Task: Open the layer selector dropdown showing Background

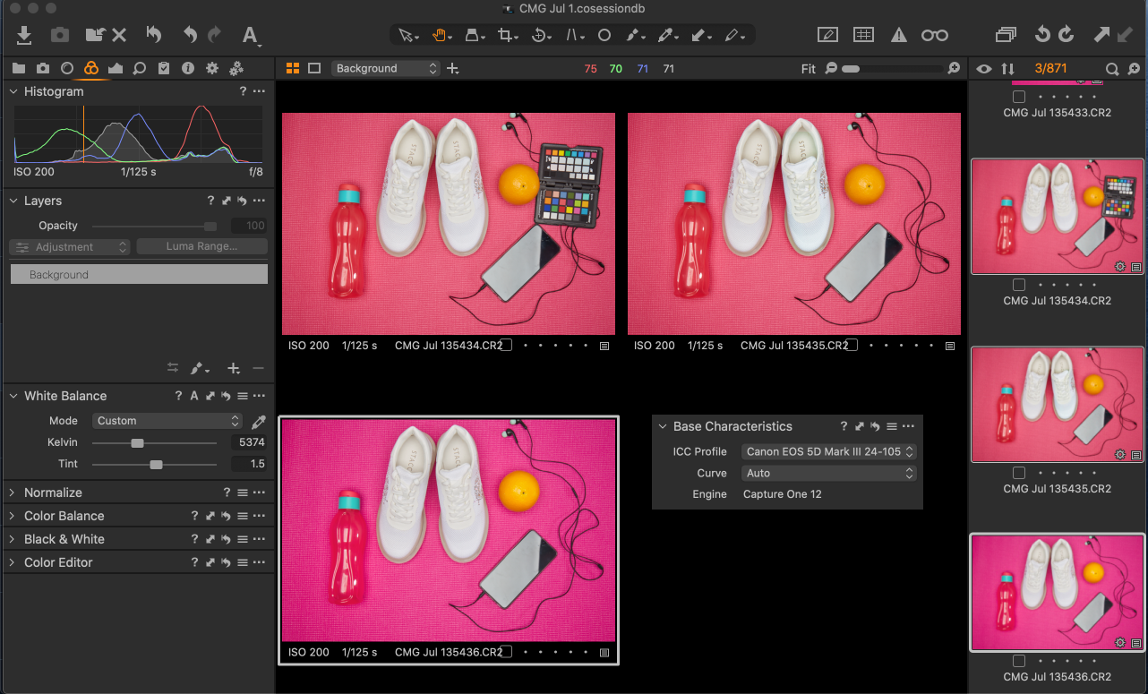Action: click(386, 68)
